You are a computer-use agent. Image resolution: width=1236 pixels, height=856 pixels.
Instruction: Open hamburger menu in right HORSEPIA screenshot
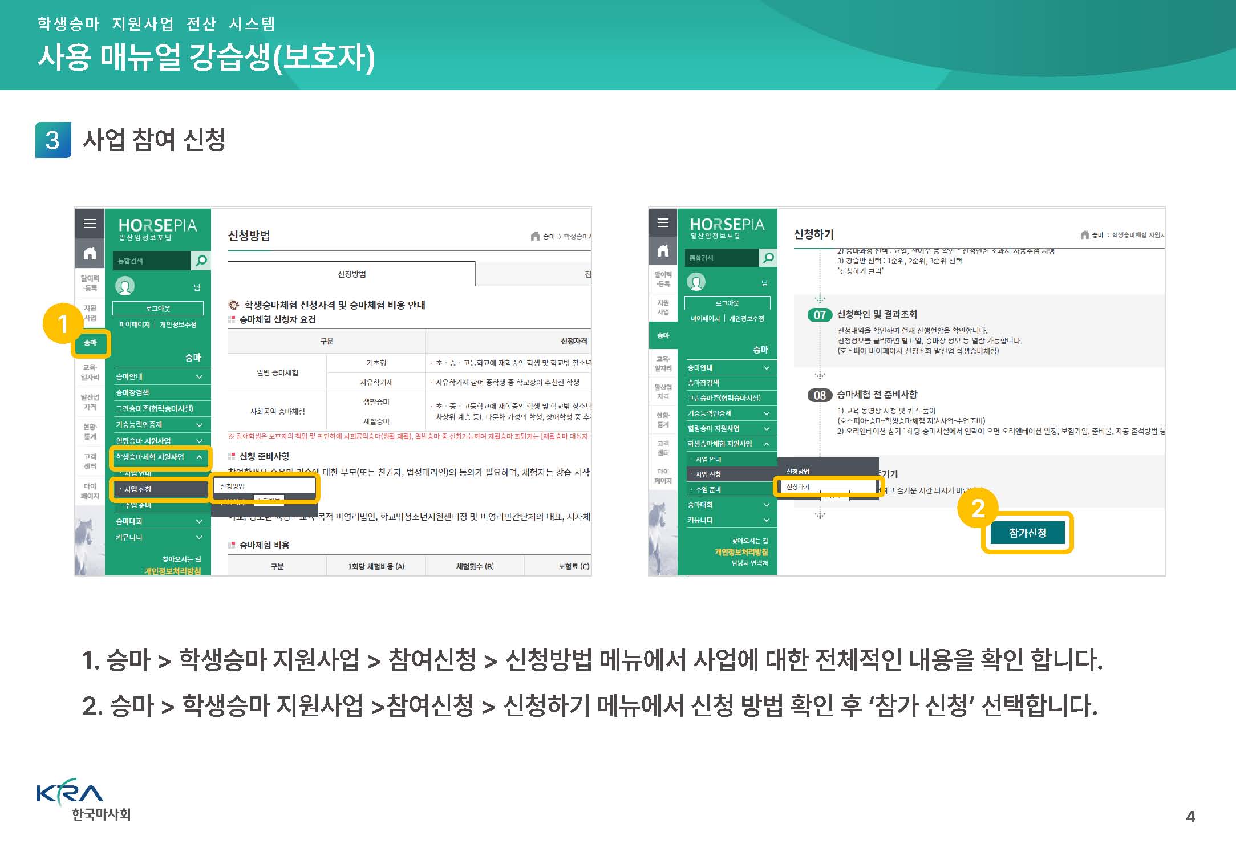[663, 223]
